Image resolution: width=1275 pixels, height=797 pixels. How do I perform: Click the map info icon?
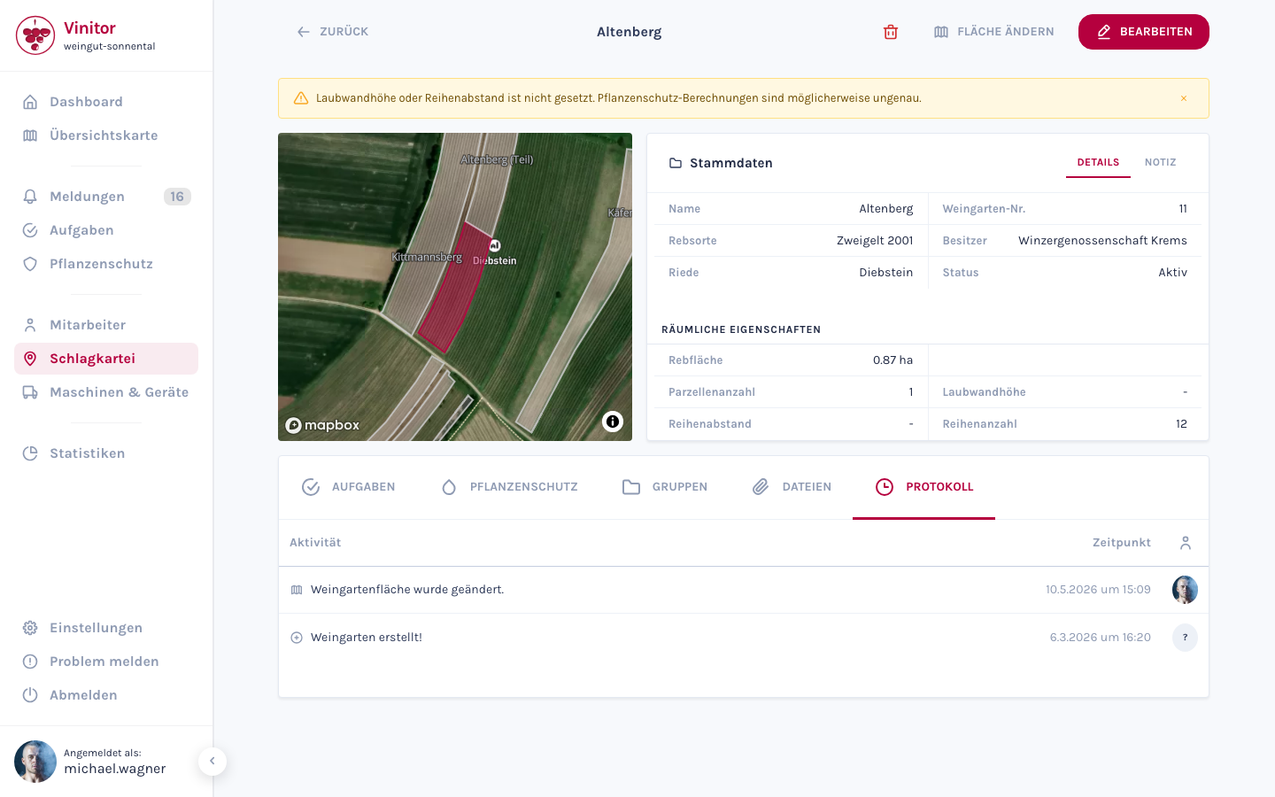(613, 422)
